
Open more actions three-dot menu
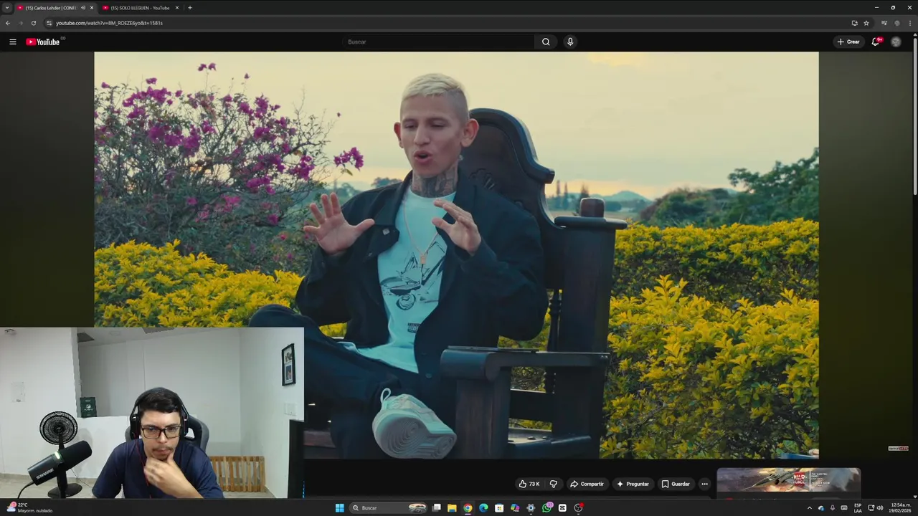[x=704, y=484]
